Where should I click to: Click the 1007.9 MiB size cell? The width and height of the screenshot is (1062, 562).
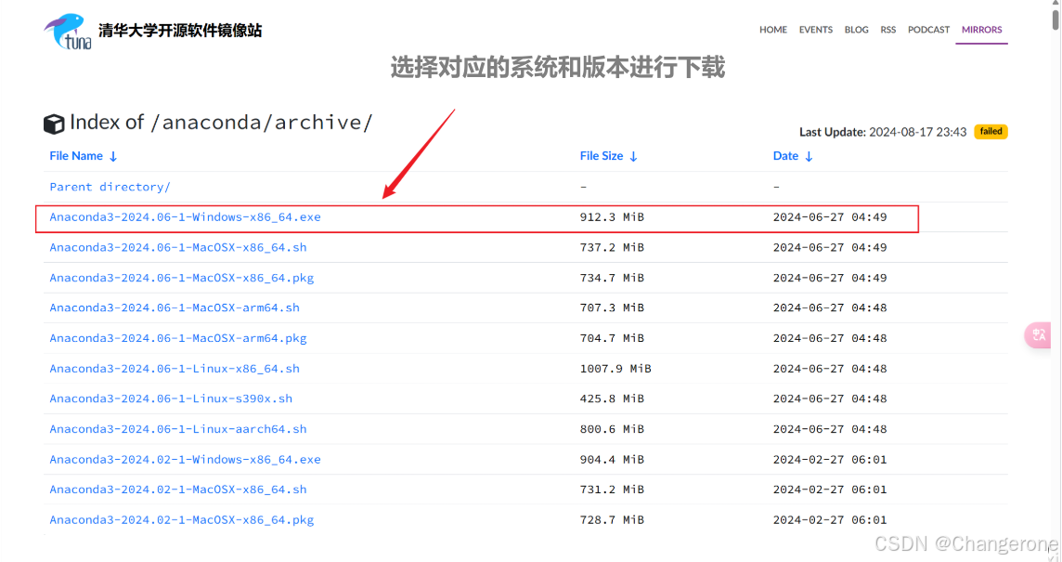point(615,369)
